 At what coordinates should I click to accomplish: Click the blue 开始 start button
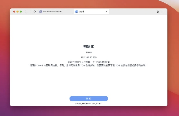click(89, 99)
